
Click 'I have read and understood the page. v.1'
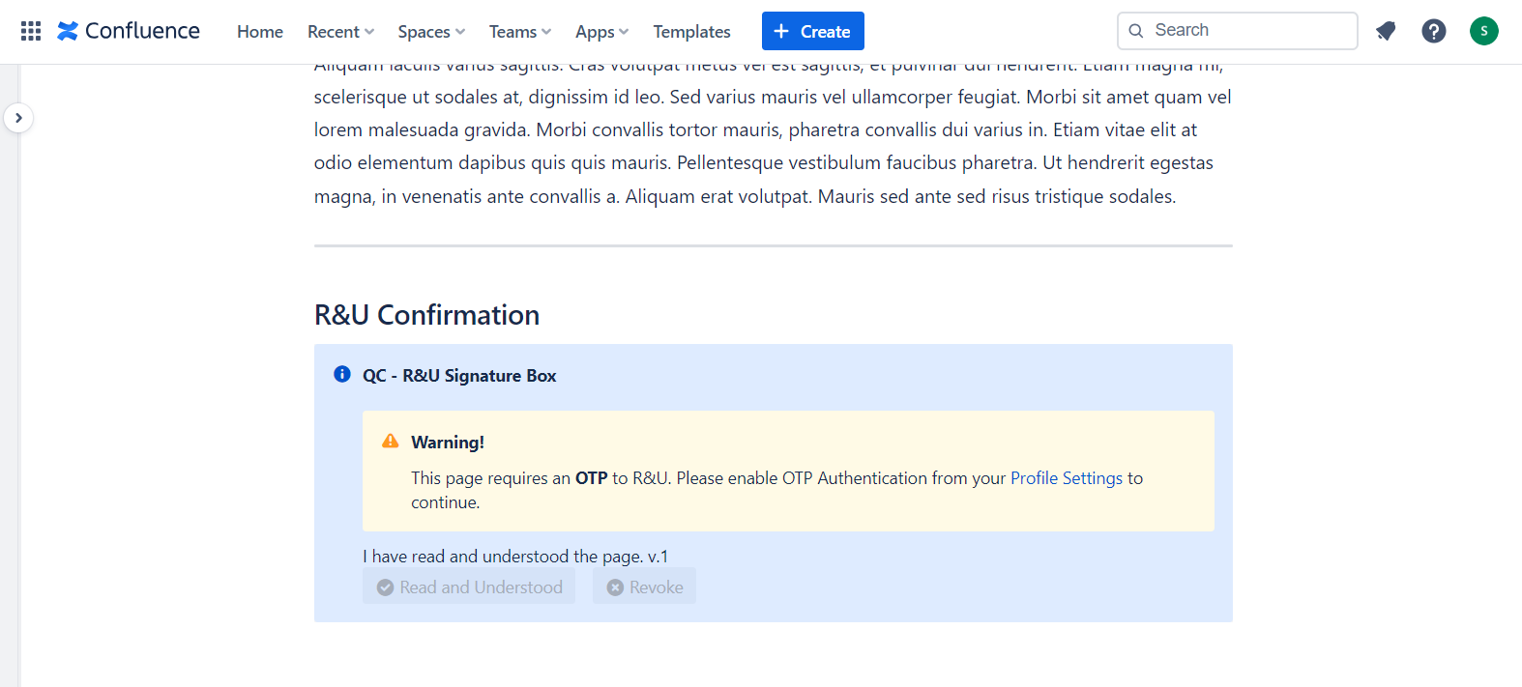[515, 557]
